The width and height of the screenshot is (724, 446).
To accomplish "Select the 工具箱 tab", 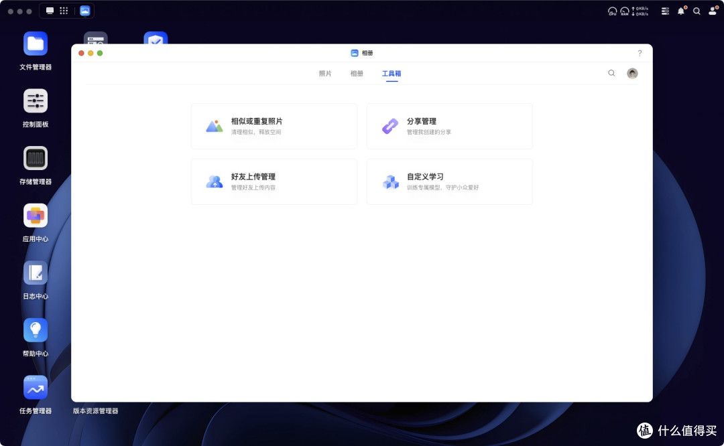I will (391, 74).
